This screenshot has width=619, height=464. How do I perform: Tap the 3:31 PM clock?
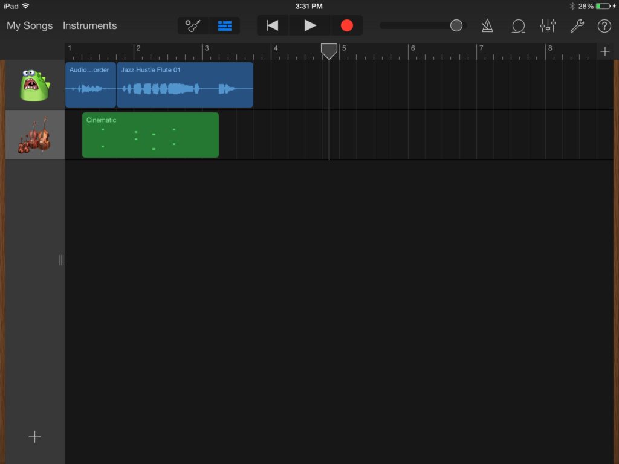[309, 6]
